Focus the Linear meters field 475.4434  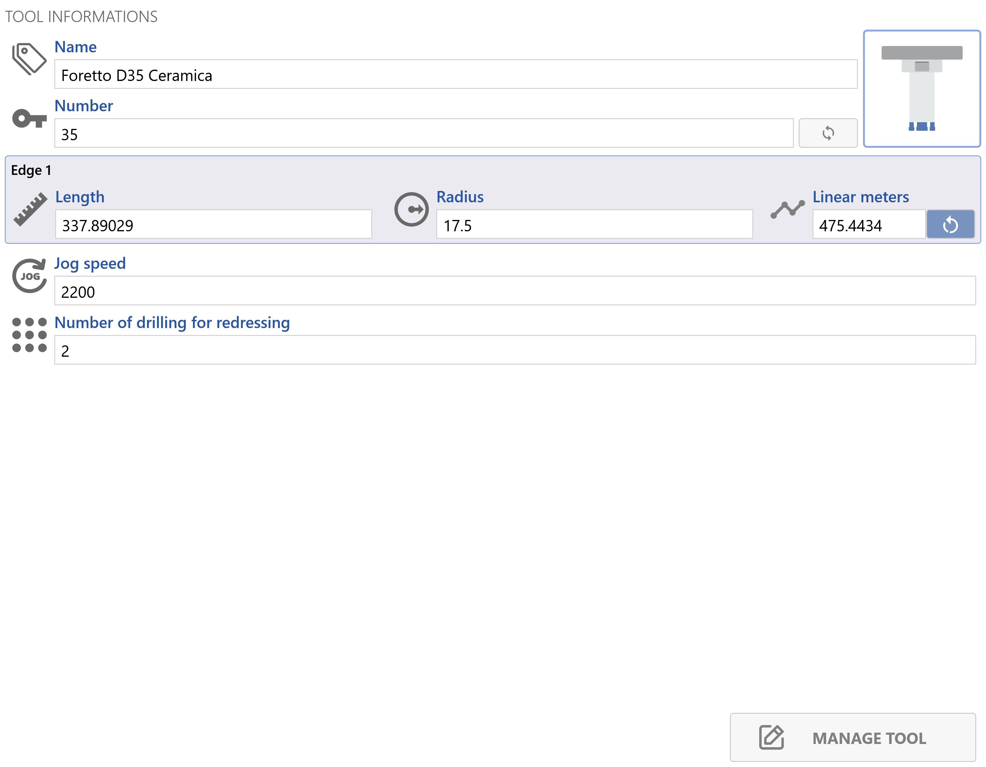(x=869, y=224)
